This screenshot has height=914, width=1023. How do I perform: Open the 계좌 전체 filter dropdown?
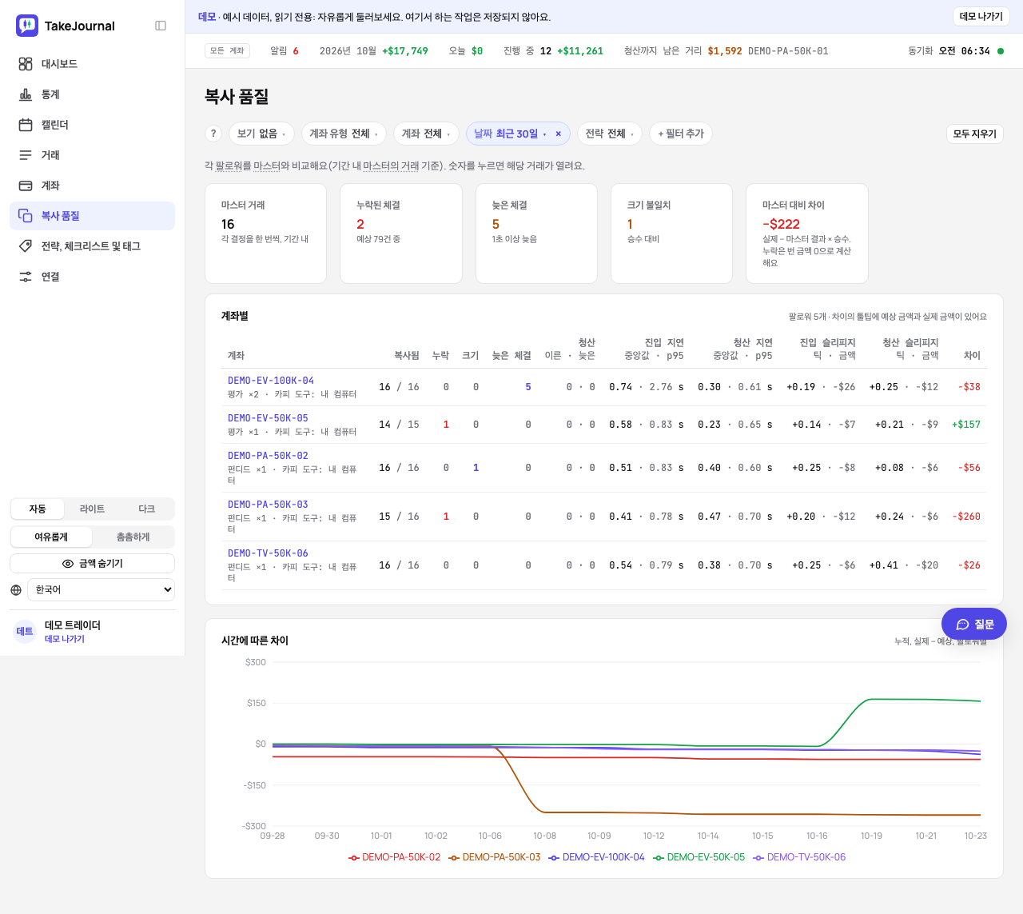[426, 134]
